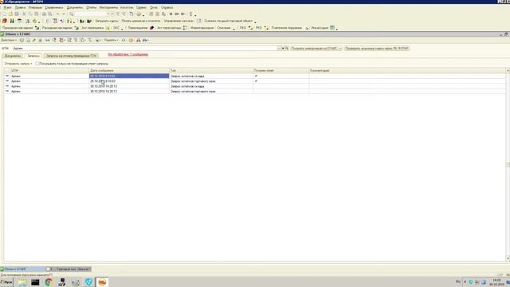
Task: Switch to second window tab in bottom panel
Action: pos(69,269)
